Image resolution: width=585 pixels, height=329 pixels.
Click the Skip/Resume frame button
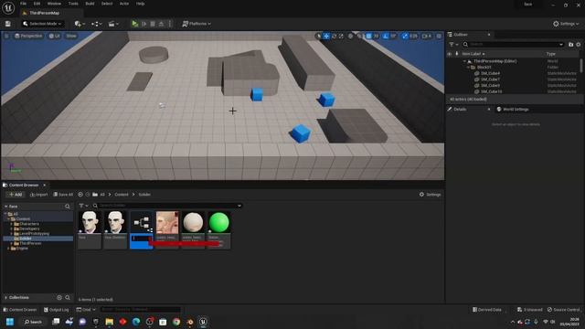pos(144,24)
